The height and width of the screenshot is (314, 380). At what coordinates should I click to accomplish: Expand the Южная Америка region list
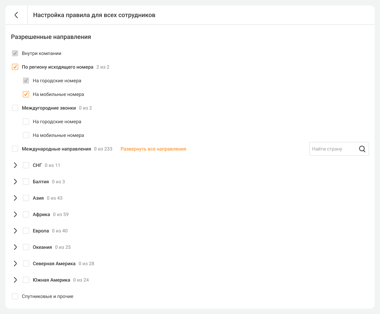click(15, 280)
